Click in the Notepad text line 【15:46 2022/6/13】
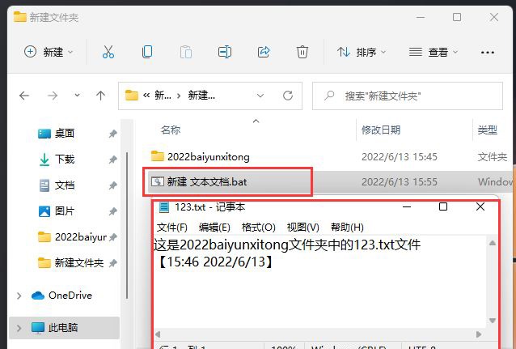 [214, 262]
